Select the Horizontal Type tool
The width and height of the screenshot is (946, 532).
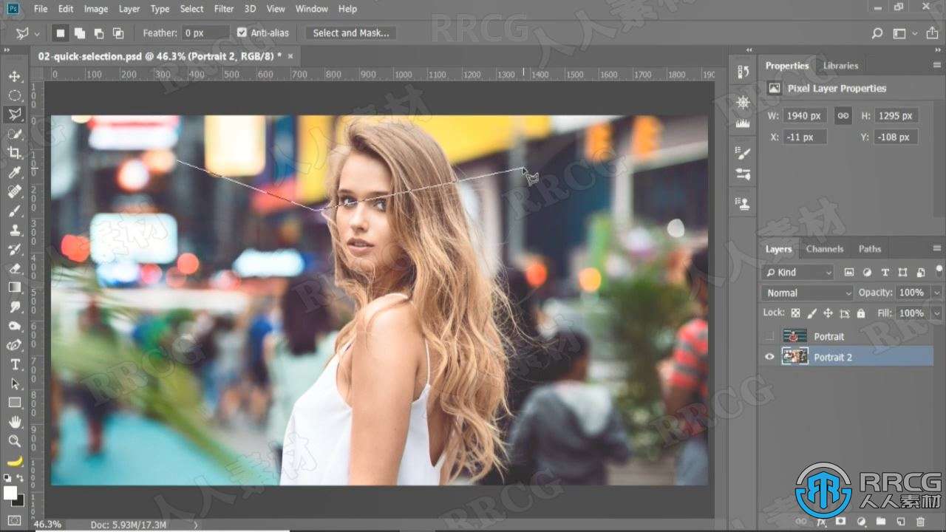[x=15, y=364]
